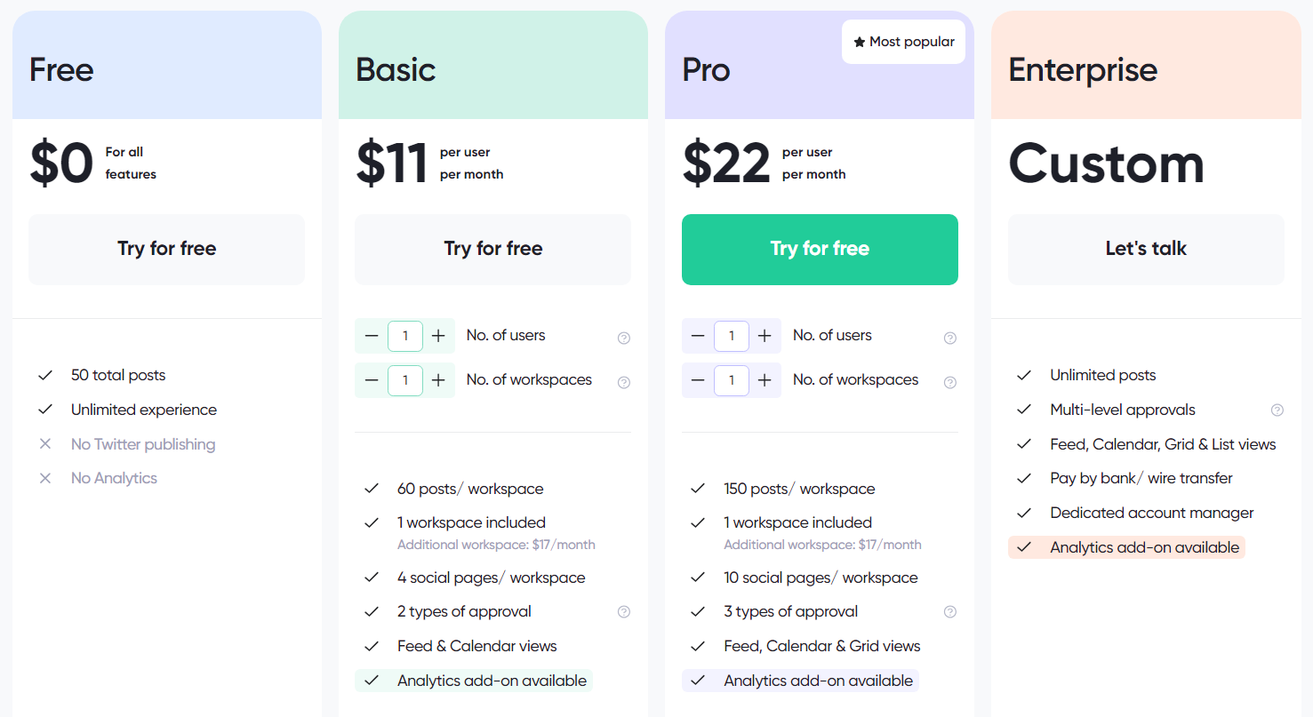Click the minus button for Pro's No. of users
The width and height of the screenshot is (1313, 717).
(698, 336)
